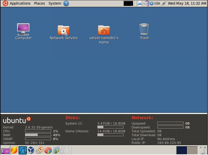Viewport: 208px width, 155px height.
Task: Click the Upspeed network bar
Action: tap(170, 123)
